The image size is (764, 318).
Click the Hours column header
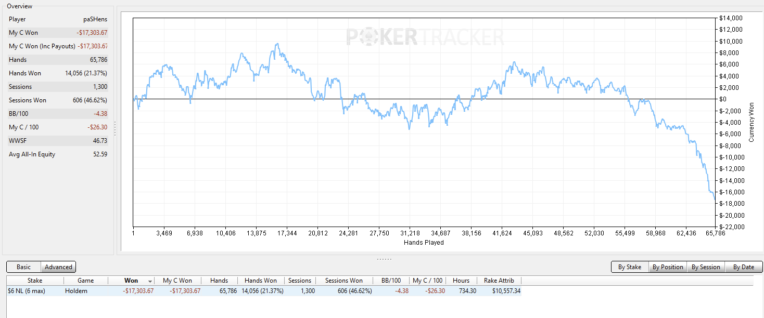pos(461,281)
